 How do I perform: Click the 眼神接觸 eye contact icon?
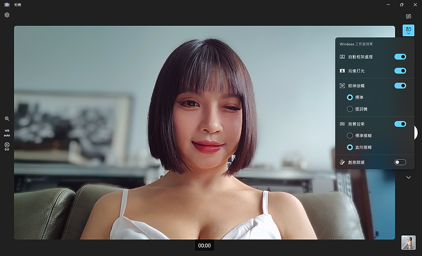tap(342, 86)
